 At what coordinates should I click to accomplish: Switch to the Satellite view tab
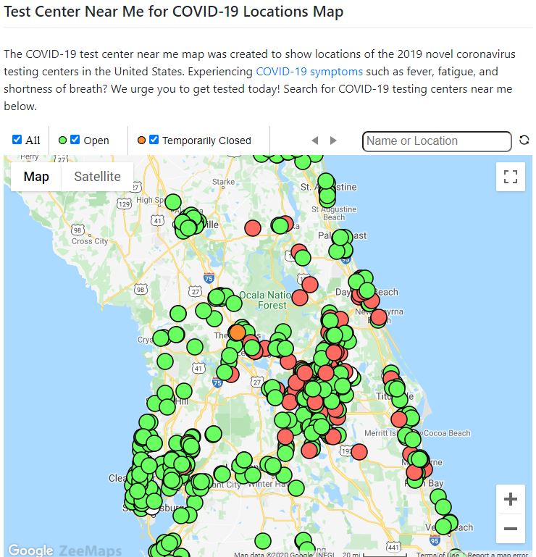click(97, 177)
